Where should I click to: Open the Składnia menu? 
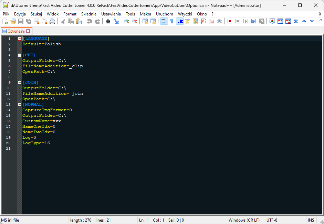tap(88, 14)
